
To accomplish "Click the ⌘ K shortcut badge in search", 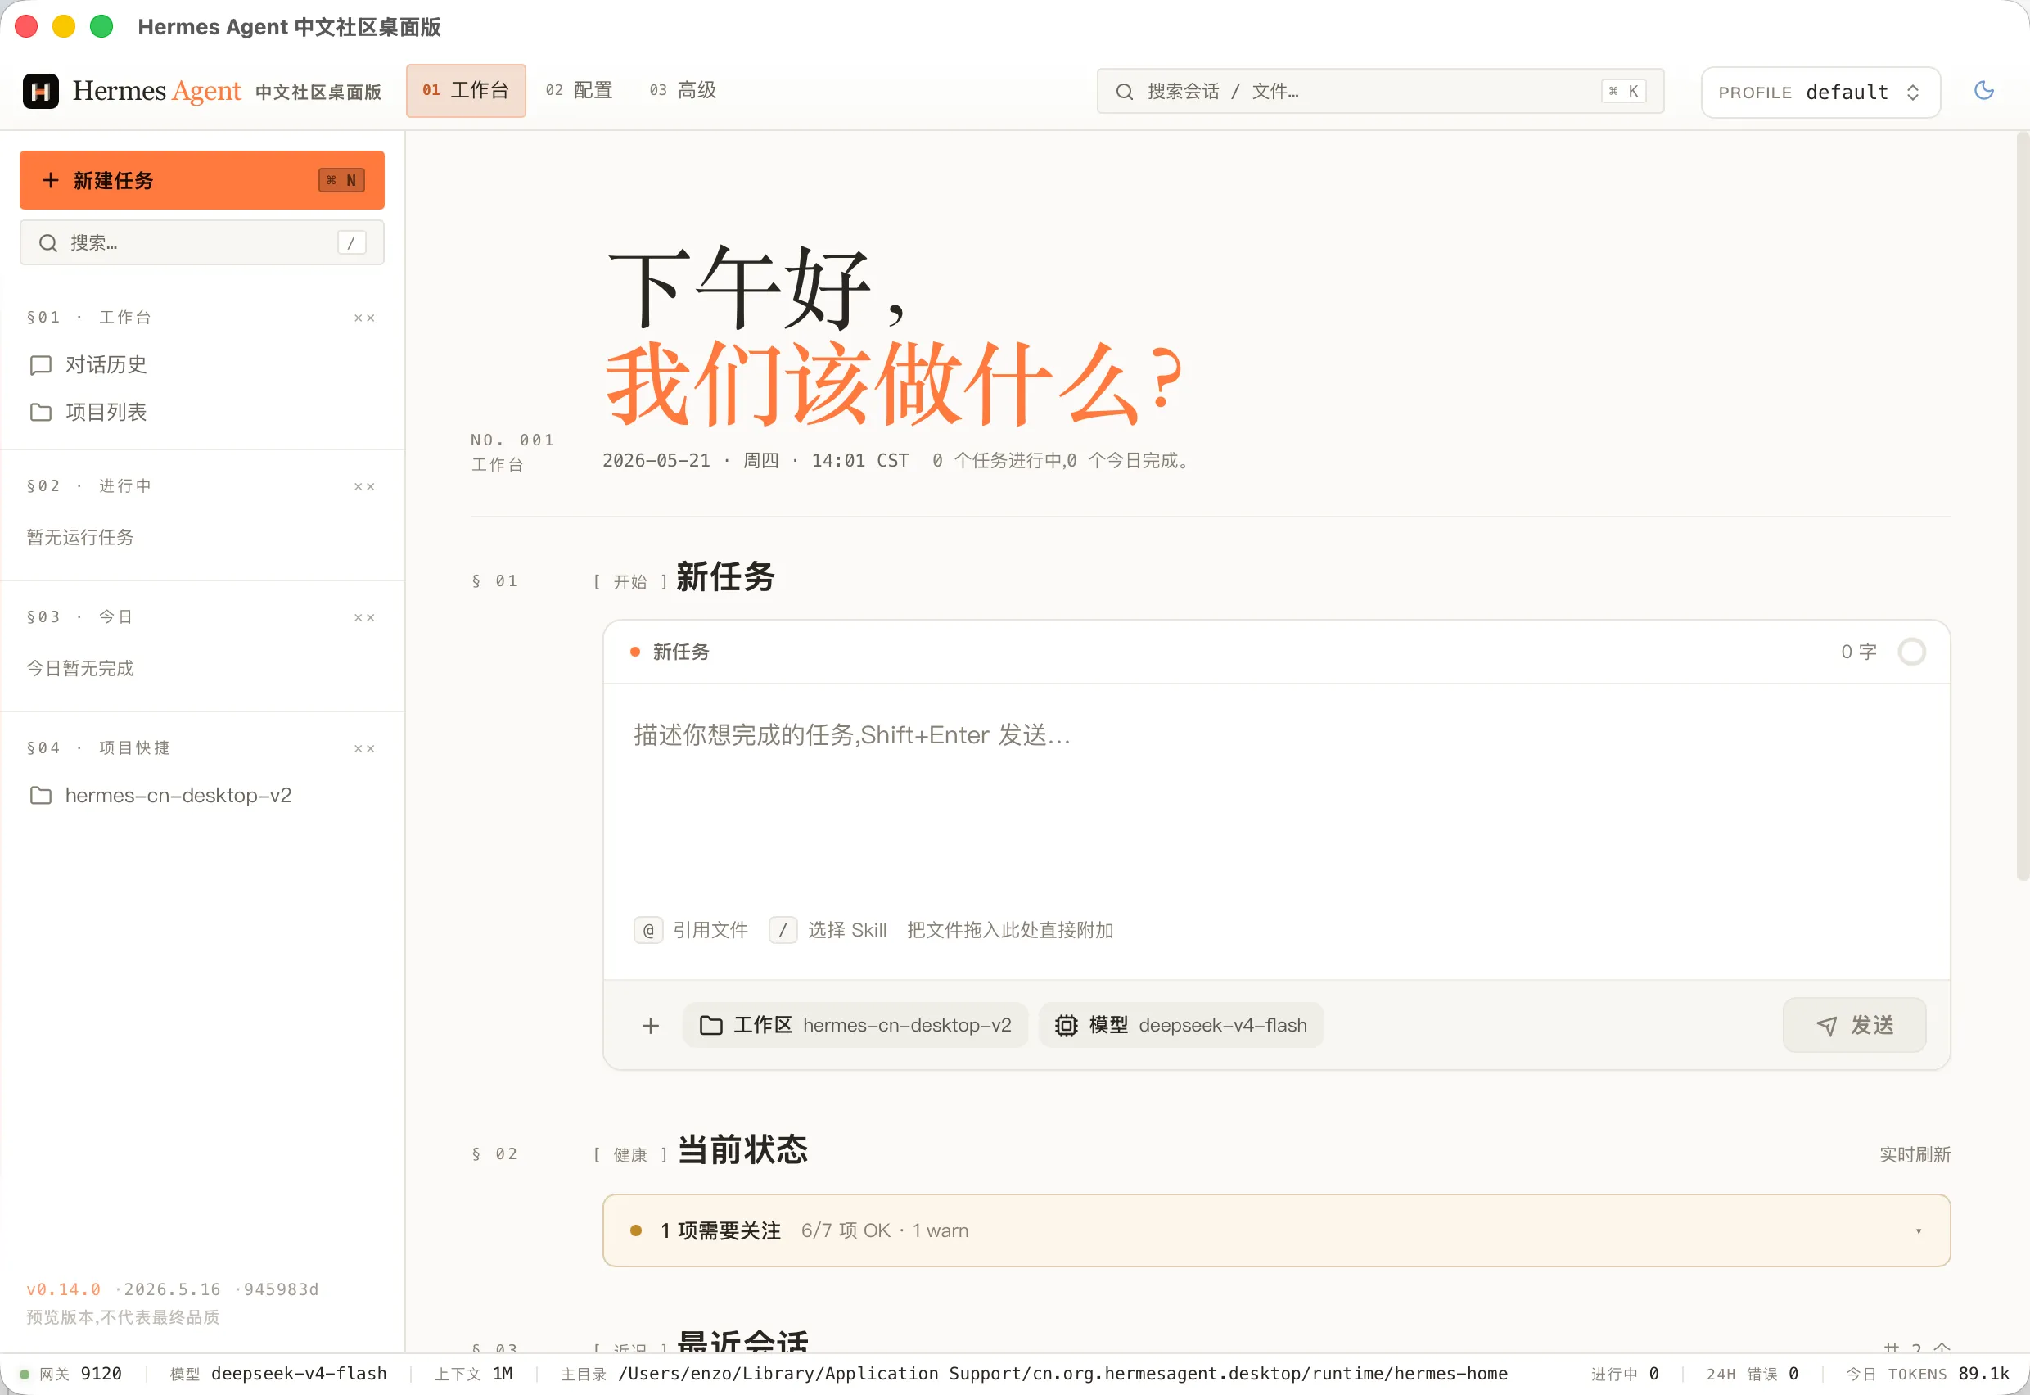I will (1624, 92).
